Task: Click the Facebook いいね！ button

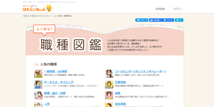Action: (156, 20)
